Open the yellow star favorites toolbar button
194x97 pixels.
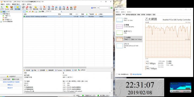(x=18, y=8)
